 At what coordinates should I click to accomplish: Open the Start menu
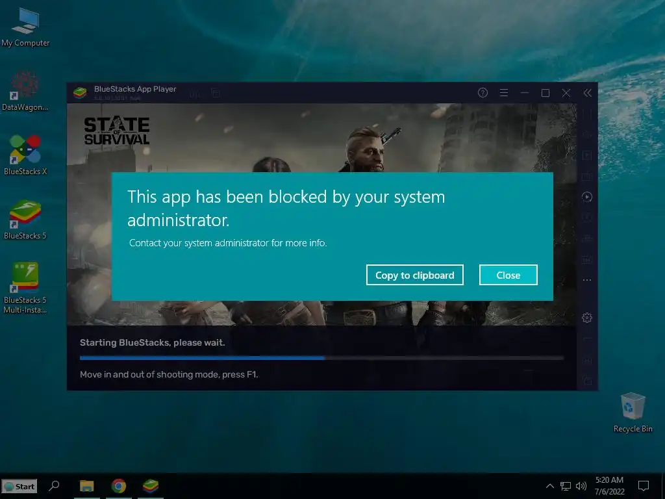coord(19,486)
